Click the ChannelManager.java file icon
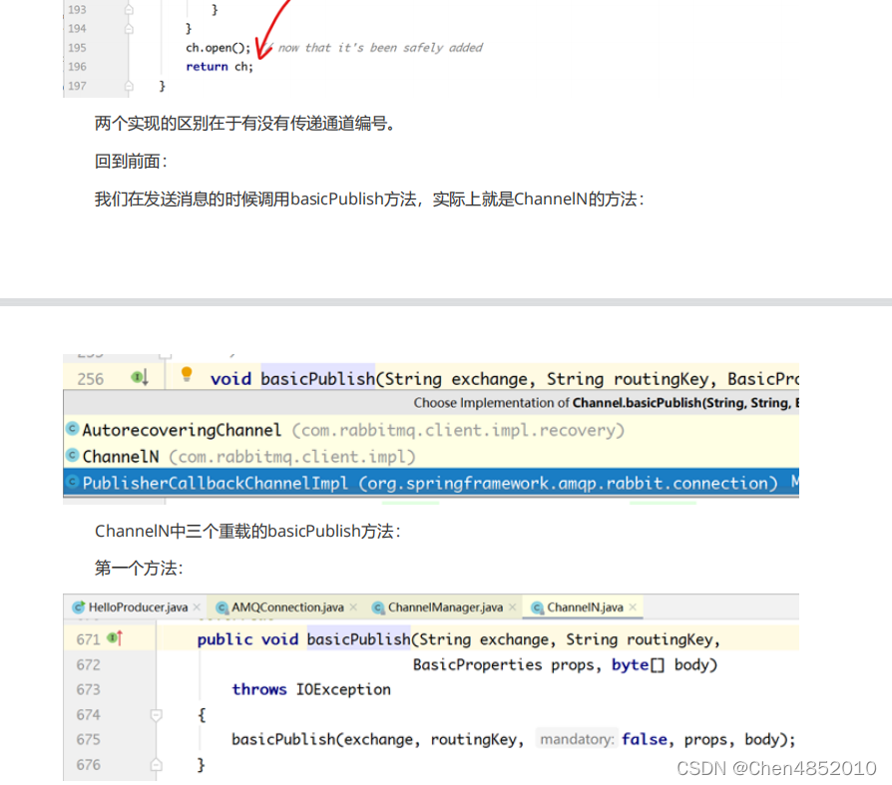 pyautogui.click(x=378, y=607)
